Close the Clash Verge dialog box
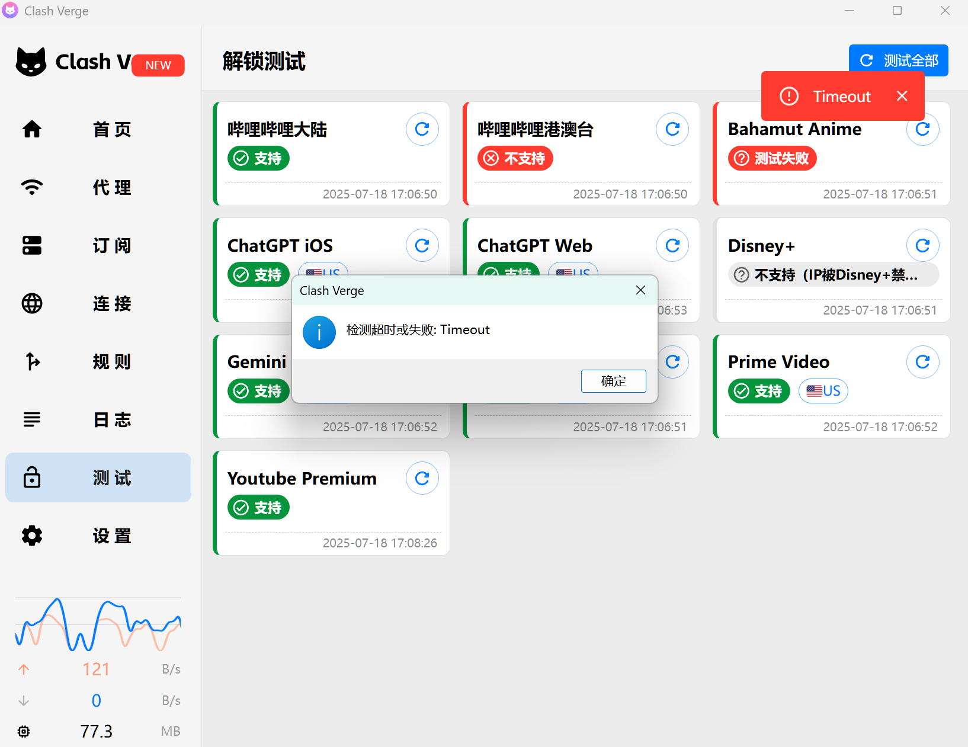Viewport: 968px width, 747px height. [x=640, y=290]
